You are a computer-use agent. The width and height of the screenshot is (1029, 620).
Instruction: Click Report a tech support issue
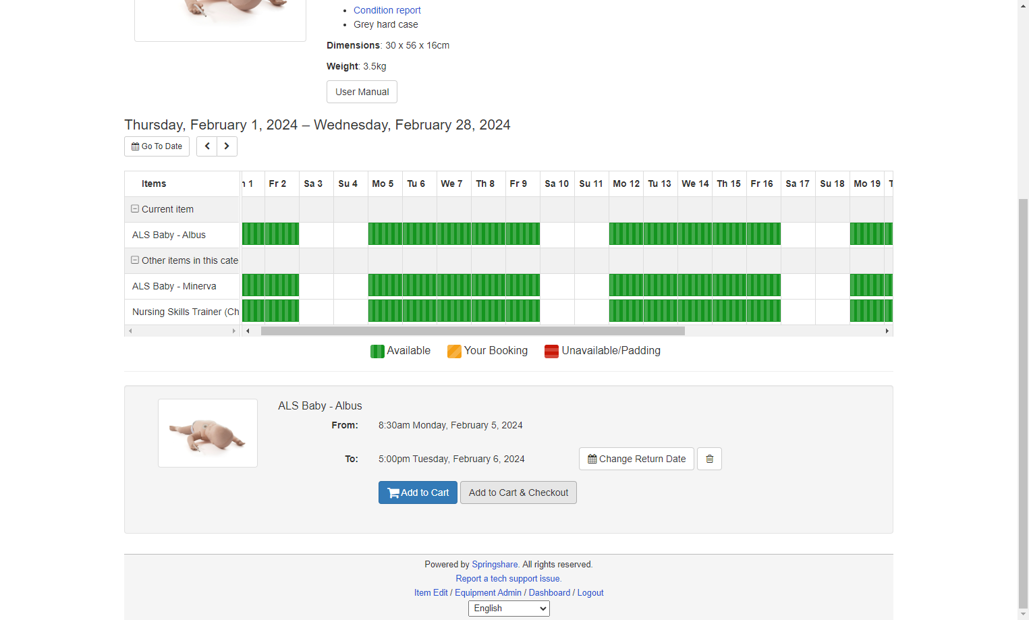pyautogui.click(x=509, y=579)
